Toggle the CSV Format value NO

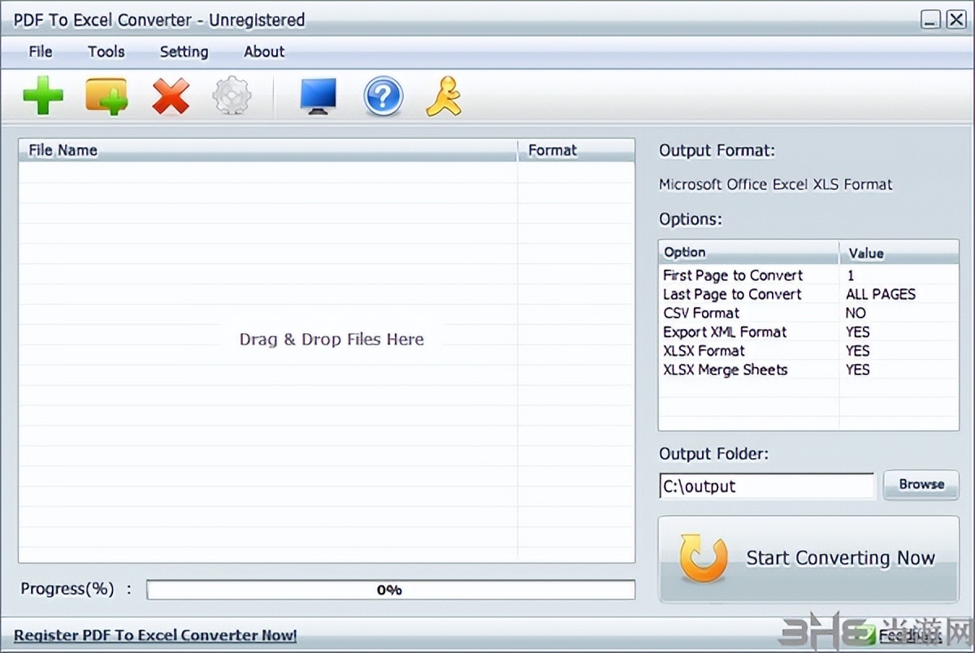[x=856, y=313]
